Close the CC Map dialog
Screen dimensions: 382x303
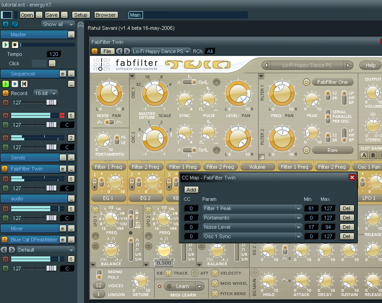[352, 178]
